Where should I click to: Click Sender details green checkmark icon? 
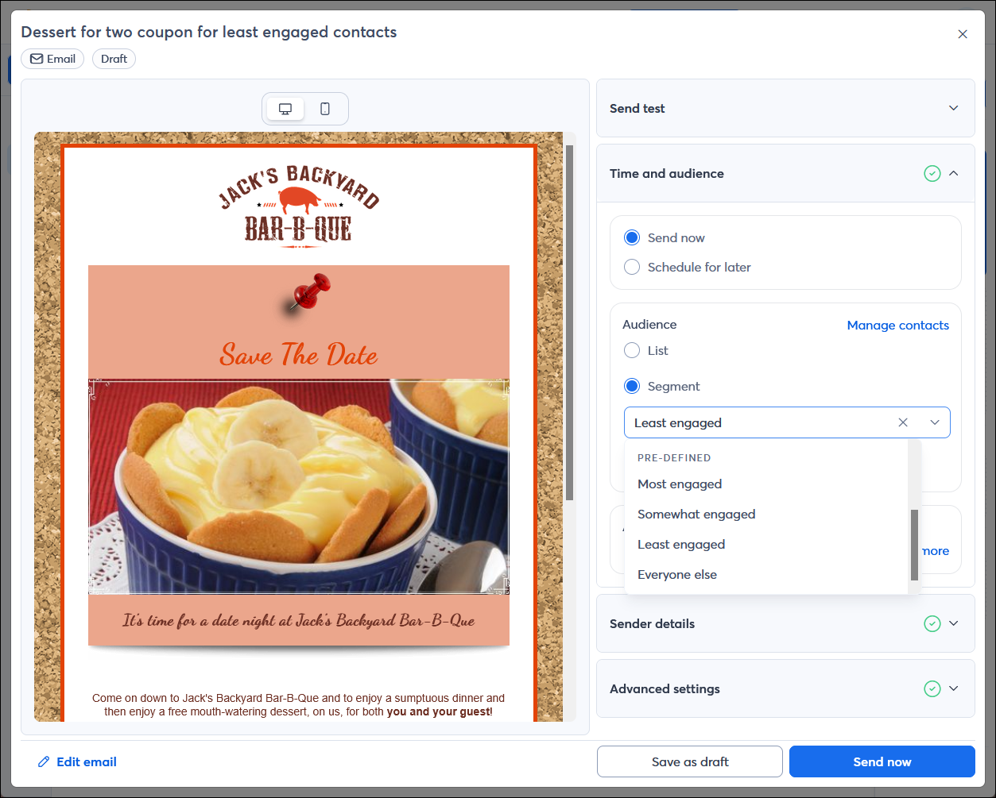tap(932, 623)
